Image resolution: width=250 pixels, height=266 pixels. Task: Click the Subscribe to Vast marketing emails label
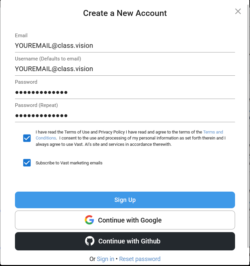pyautogui.click(x=69, y=163)
